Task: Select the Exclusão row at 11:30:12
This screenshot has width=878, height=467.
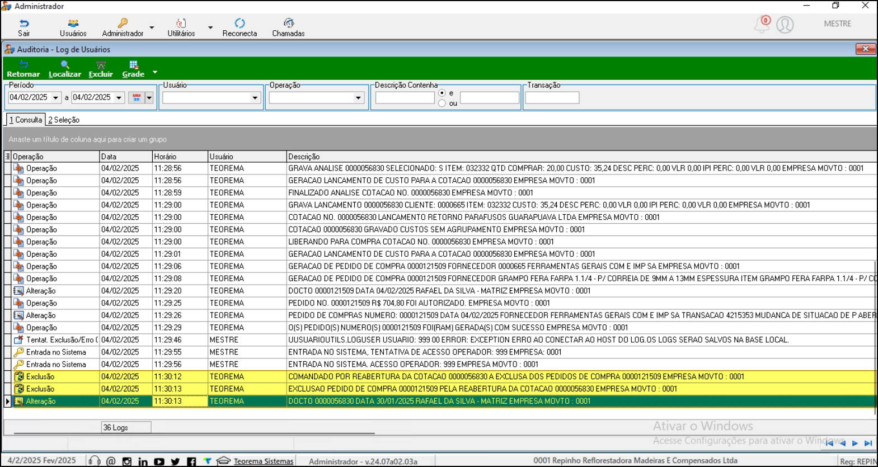Action: pos(440,376)
